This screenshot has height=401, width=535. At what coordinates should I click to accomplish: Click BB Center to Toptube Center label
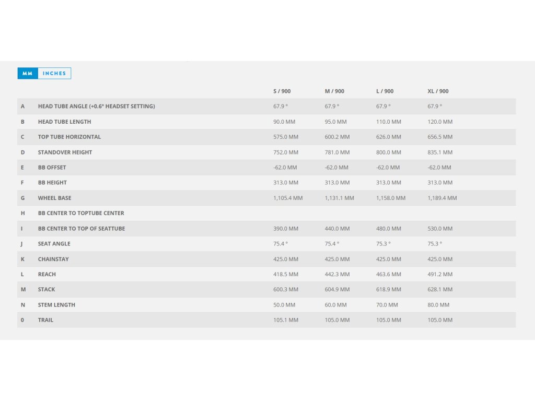81,213
